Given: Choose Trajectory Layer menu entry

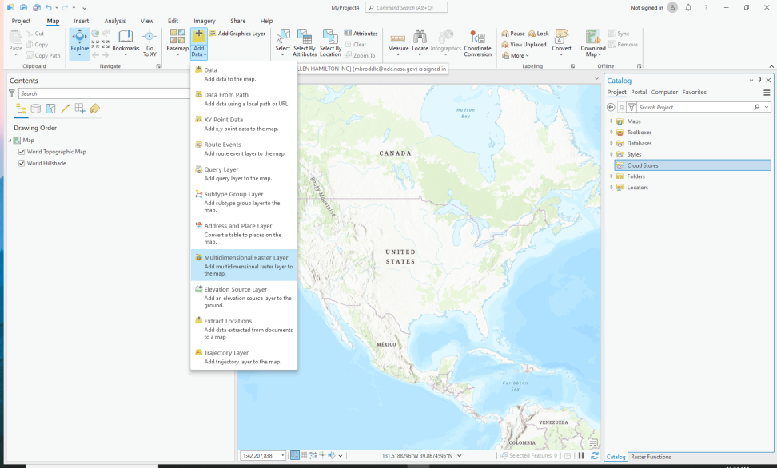Looking at the screenshot, I should tap(244, 357).
